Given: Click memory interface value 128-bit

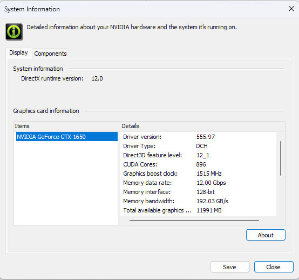Looking at the screenshot, I should (x=206, y=192).
